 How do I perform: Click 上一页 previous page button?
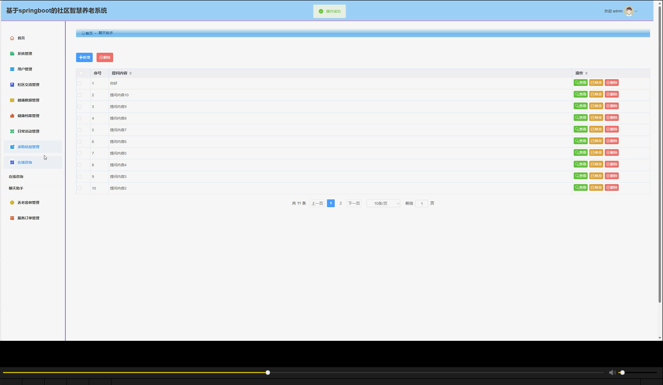click(317, 203)
